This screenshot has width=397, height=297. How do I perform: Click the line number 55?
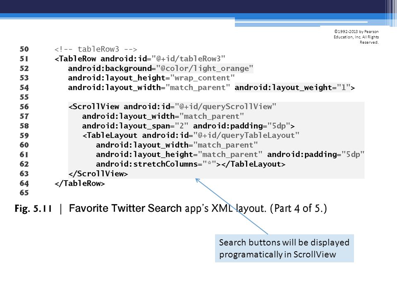click(24, 97)
